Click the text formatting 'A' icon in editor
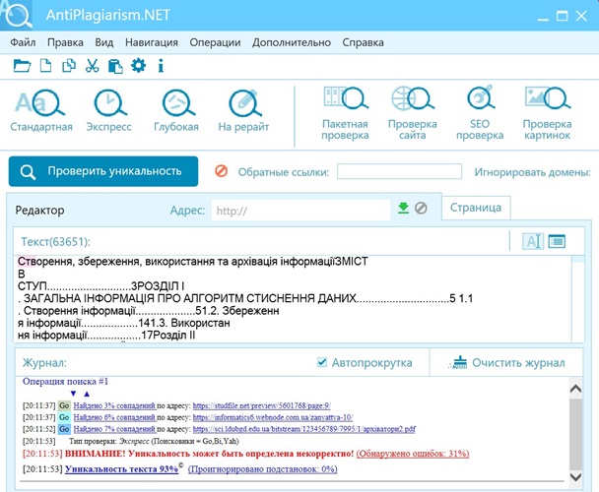599x492 pixels. tap(533, 241)
